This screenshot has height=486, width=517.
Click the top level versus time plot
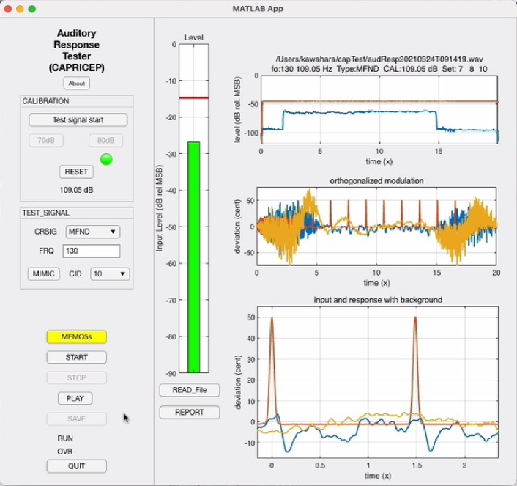coord(379,110)
